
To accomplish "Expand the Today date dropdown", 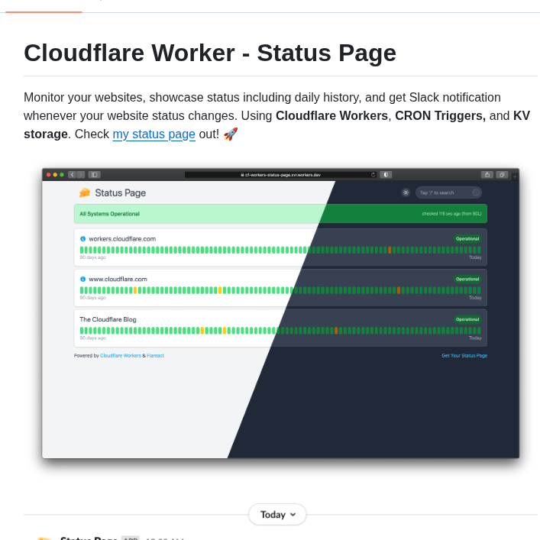I will [277, 515].
